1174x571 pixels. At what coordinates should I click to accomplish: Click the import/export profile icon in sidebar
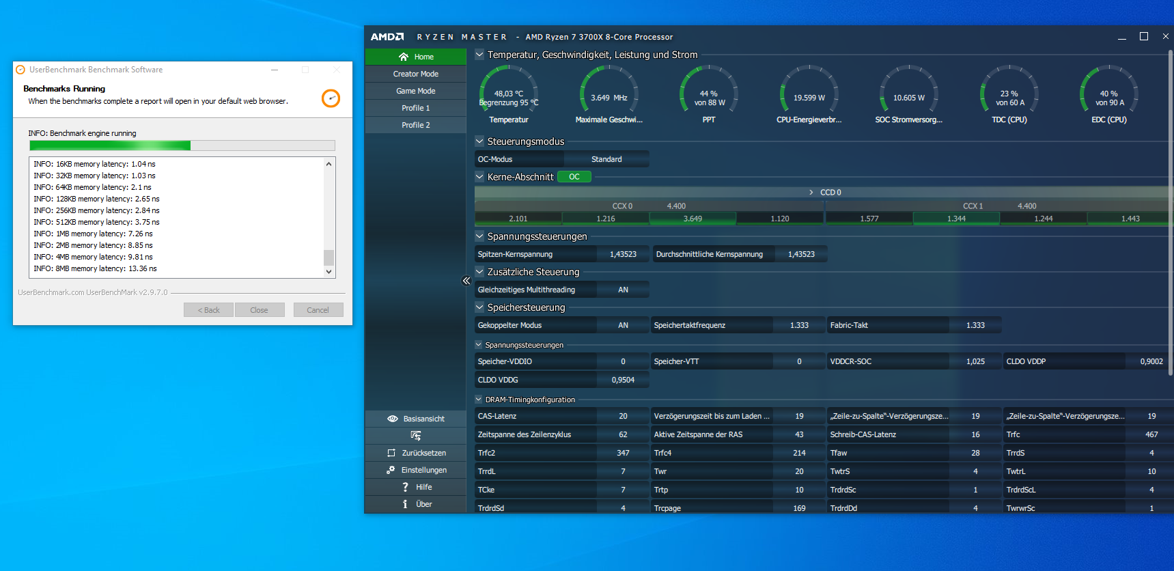(416, 436)
